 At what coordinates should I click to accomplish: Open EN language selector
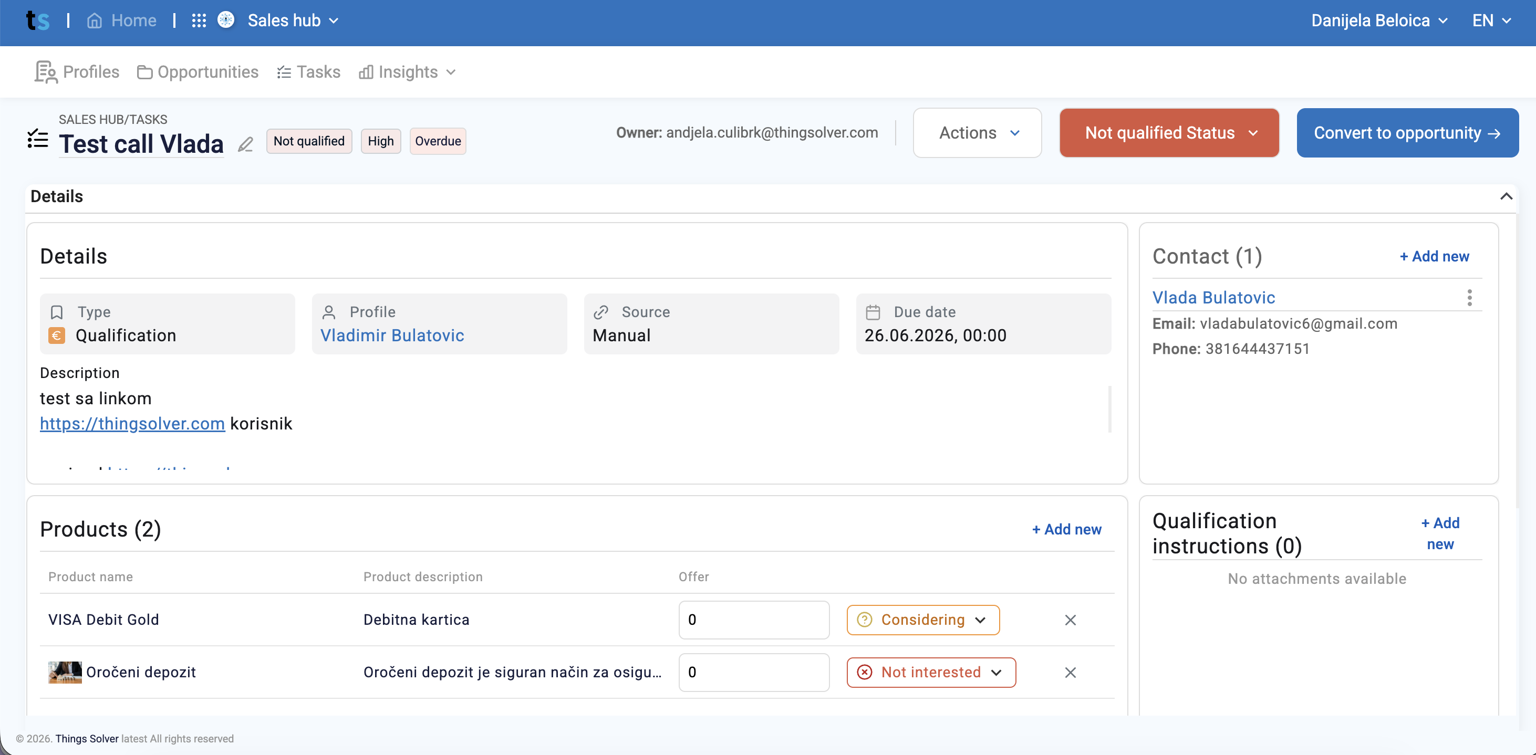tap(1492, 21)
